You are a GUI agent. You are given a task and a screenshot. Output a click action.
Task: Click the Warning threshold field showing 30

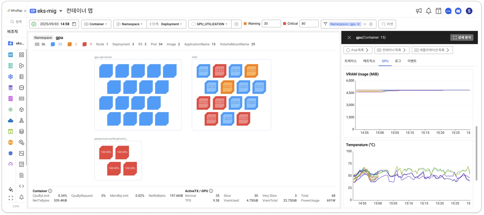pos(271,24)
